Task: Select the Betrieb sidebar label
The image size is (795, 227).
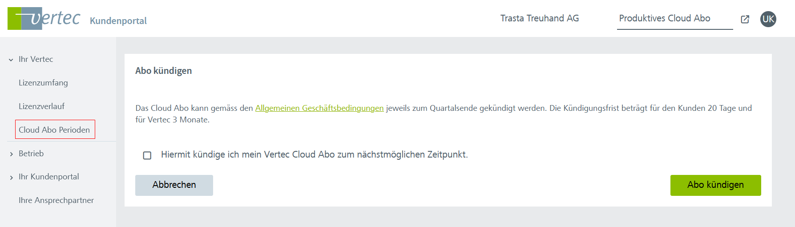Action: 31,154
